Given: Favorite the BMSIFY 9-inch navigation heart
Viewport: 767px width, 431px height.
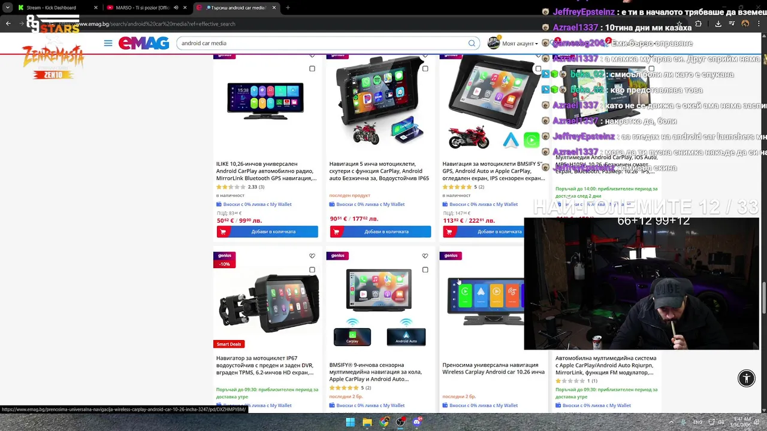Looking at the screenshot, I should pyautogui.click(x=425, y=256).
